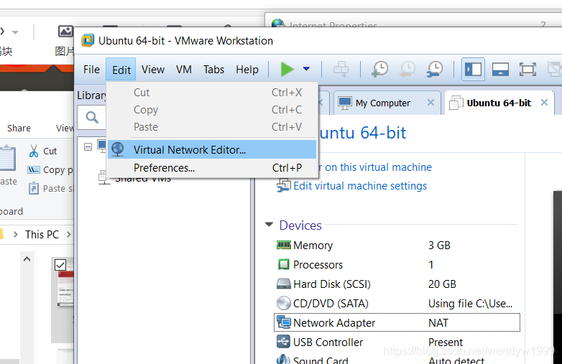
Task: Click the Network Adapter icon
Action: (x=283, y=322)
